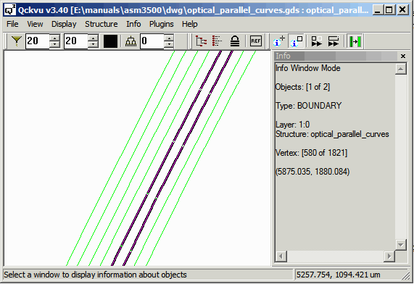This screenshot has height=284, width=414.
Task: Click the 'Type: BOUNDARY' text
Action: [x=308, y=106]
